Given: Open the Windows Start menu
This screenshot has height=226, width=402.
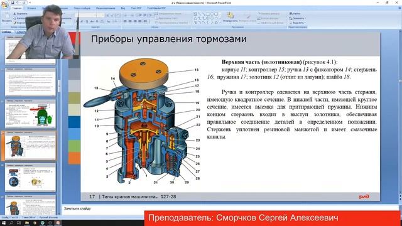Looking at the screenshot, I should (x=4, y=223).
